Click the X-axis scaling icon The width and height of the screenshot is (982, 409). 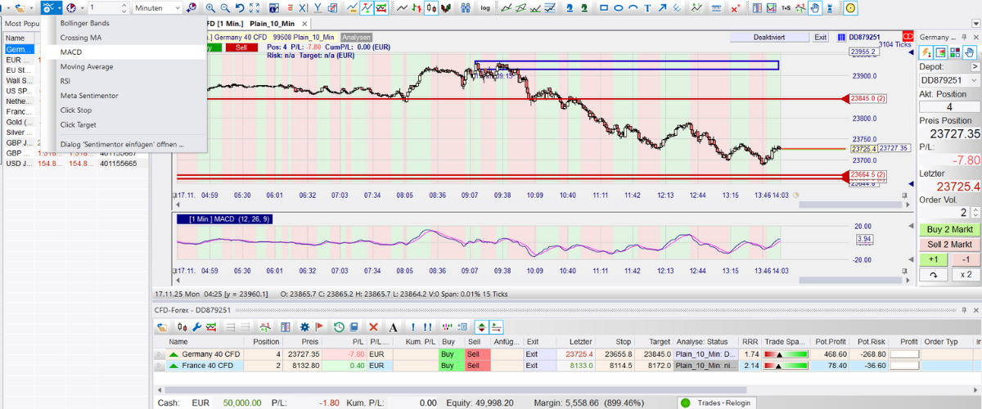pos(303,8)
